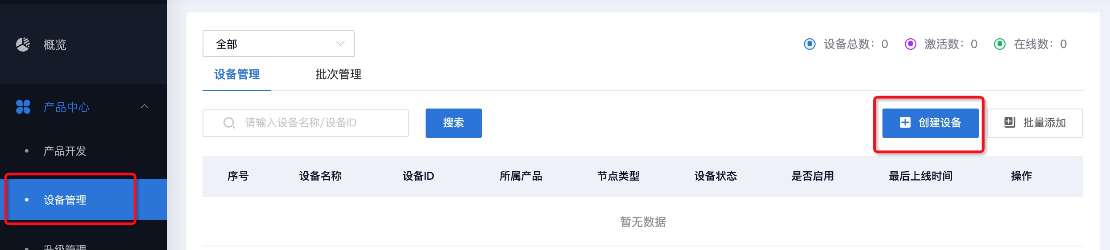The image size is (1110, 250).
Task: Switch to the 批次管理 tab
Action: click(338, 74)
